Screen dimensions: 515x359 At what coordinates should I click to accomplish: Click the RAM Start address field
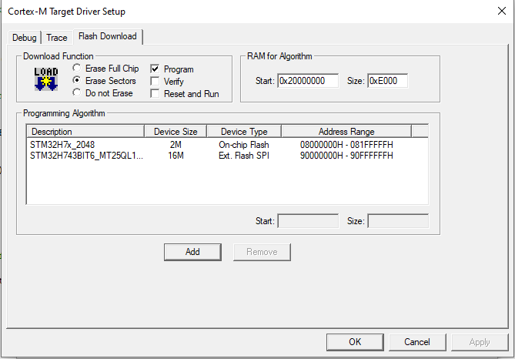pyautogui.click(x=308, y=81)
